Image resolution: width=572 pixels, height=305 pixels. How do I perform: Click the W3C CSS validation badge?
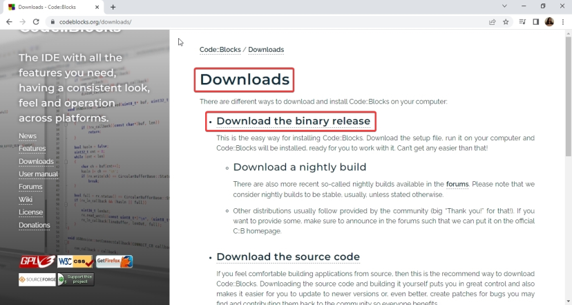pyautogui.click(x=75, y=261)
